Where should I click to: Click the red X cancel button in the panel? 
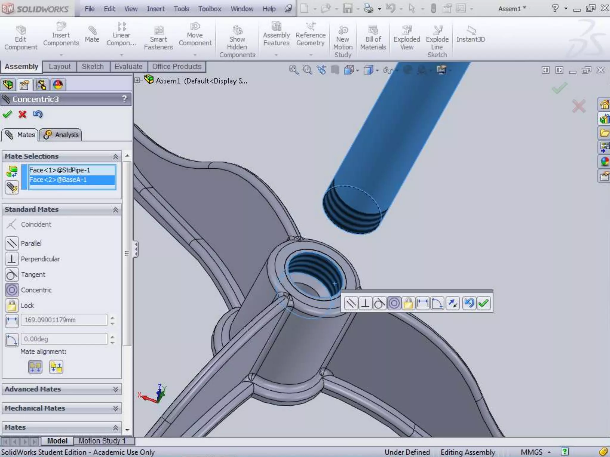[22, 114]
